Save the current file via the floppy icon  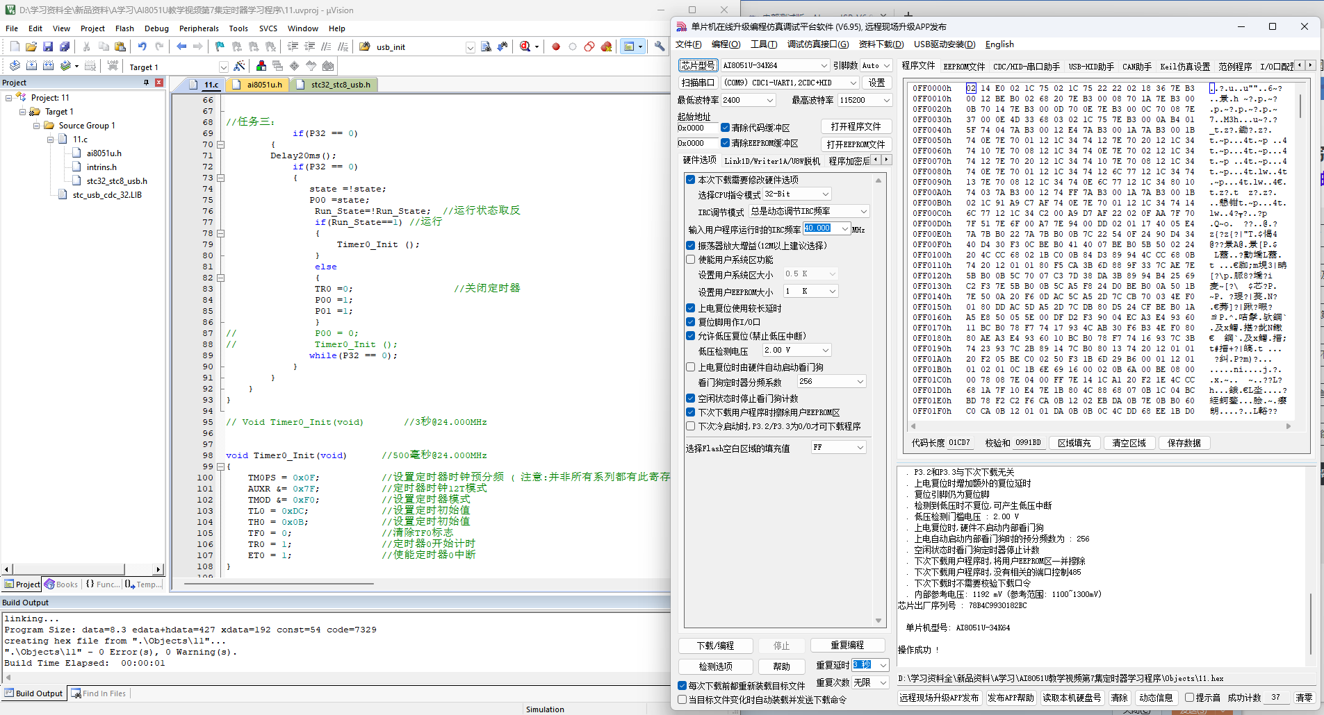click(48, 47)
